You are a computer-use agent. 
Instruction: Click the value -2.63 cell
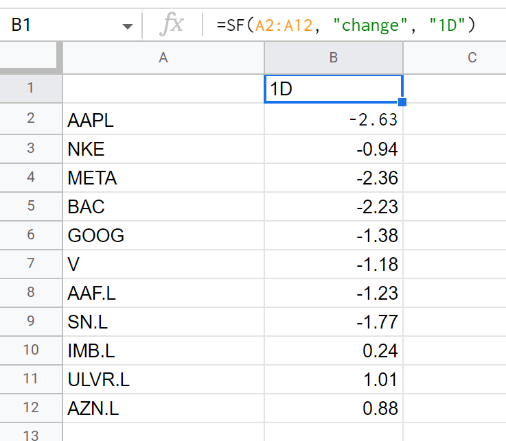[x=334, y=119]
